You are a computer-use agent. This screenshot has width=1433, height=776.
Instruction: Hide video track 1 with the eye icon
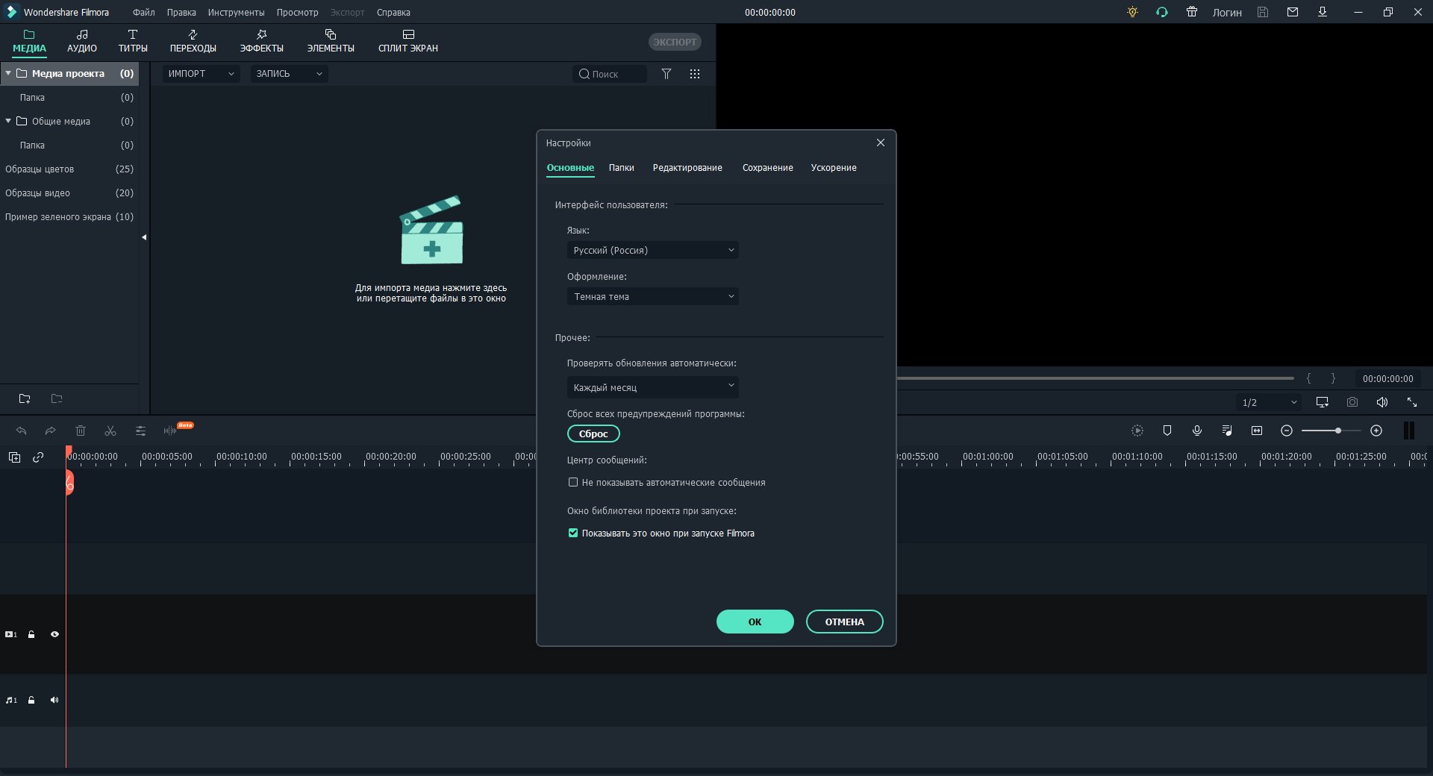coord(54,634)
